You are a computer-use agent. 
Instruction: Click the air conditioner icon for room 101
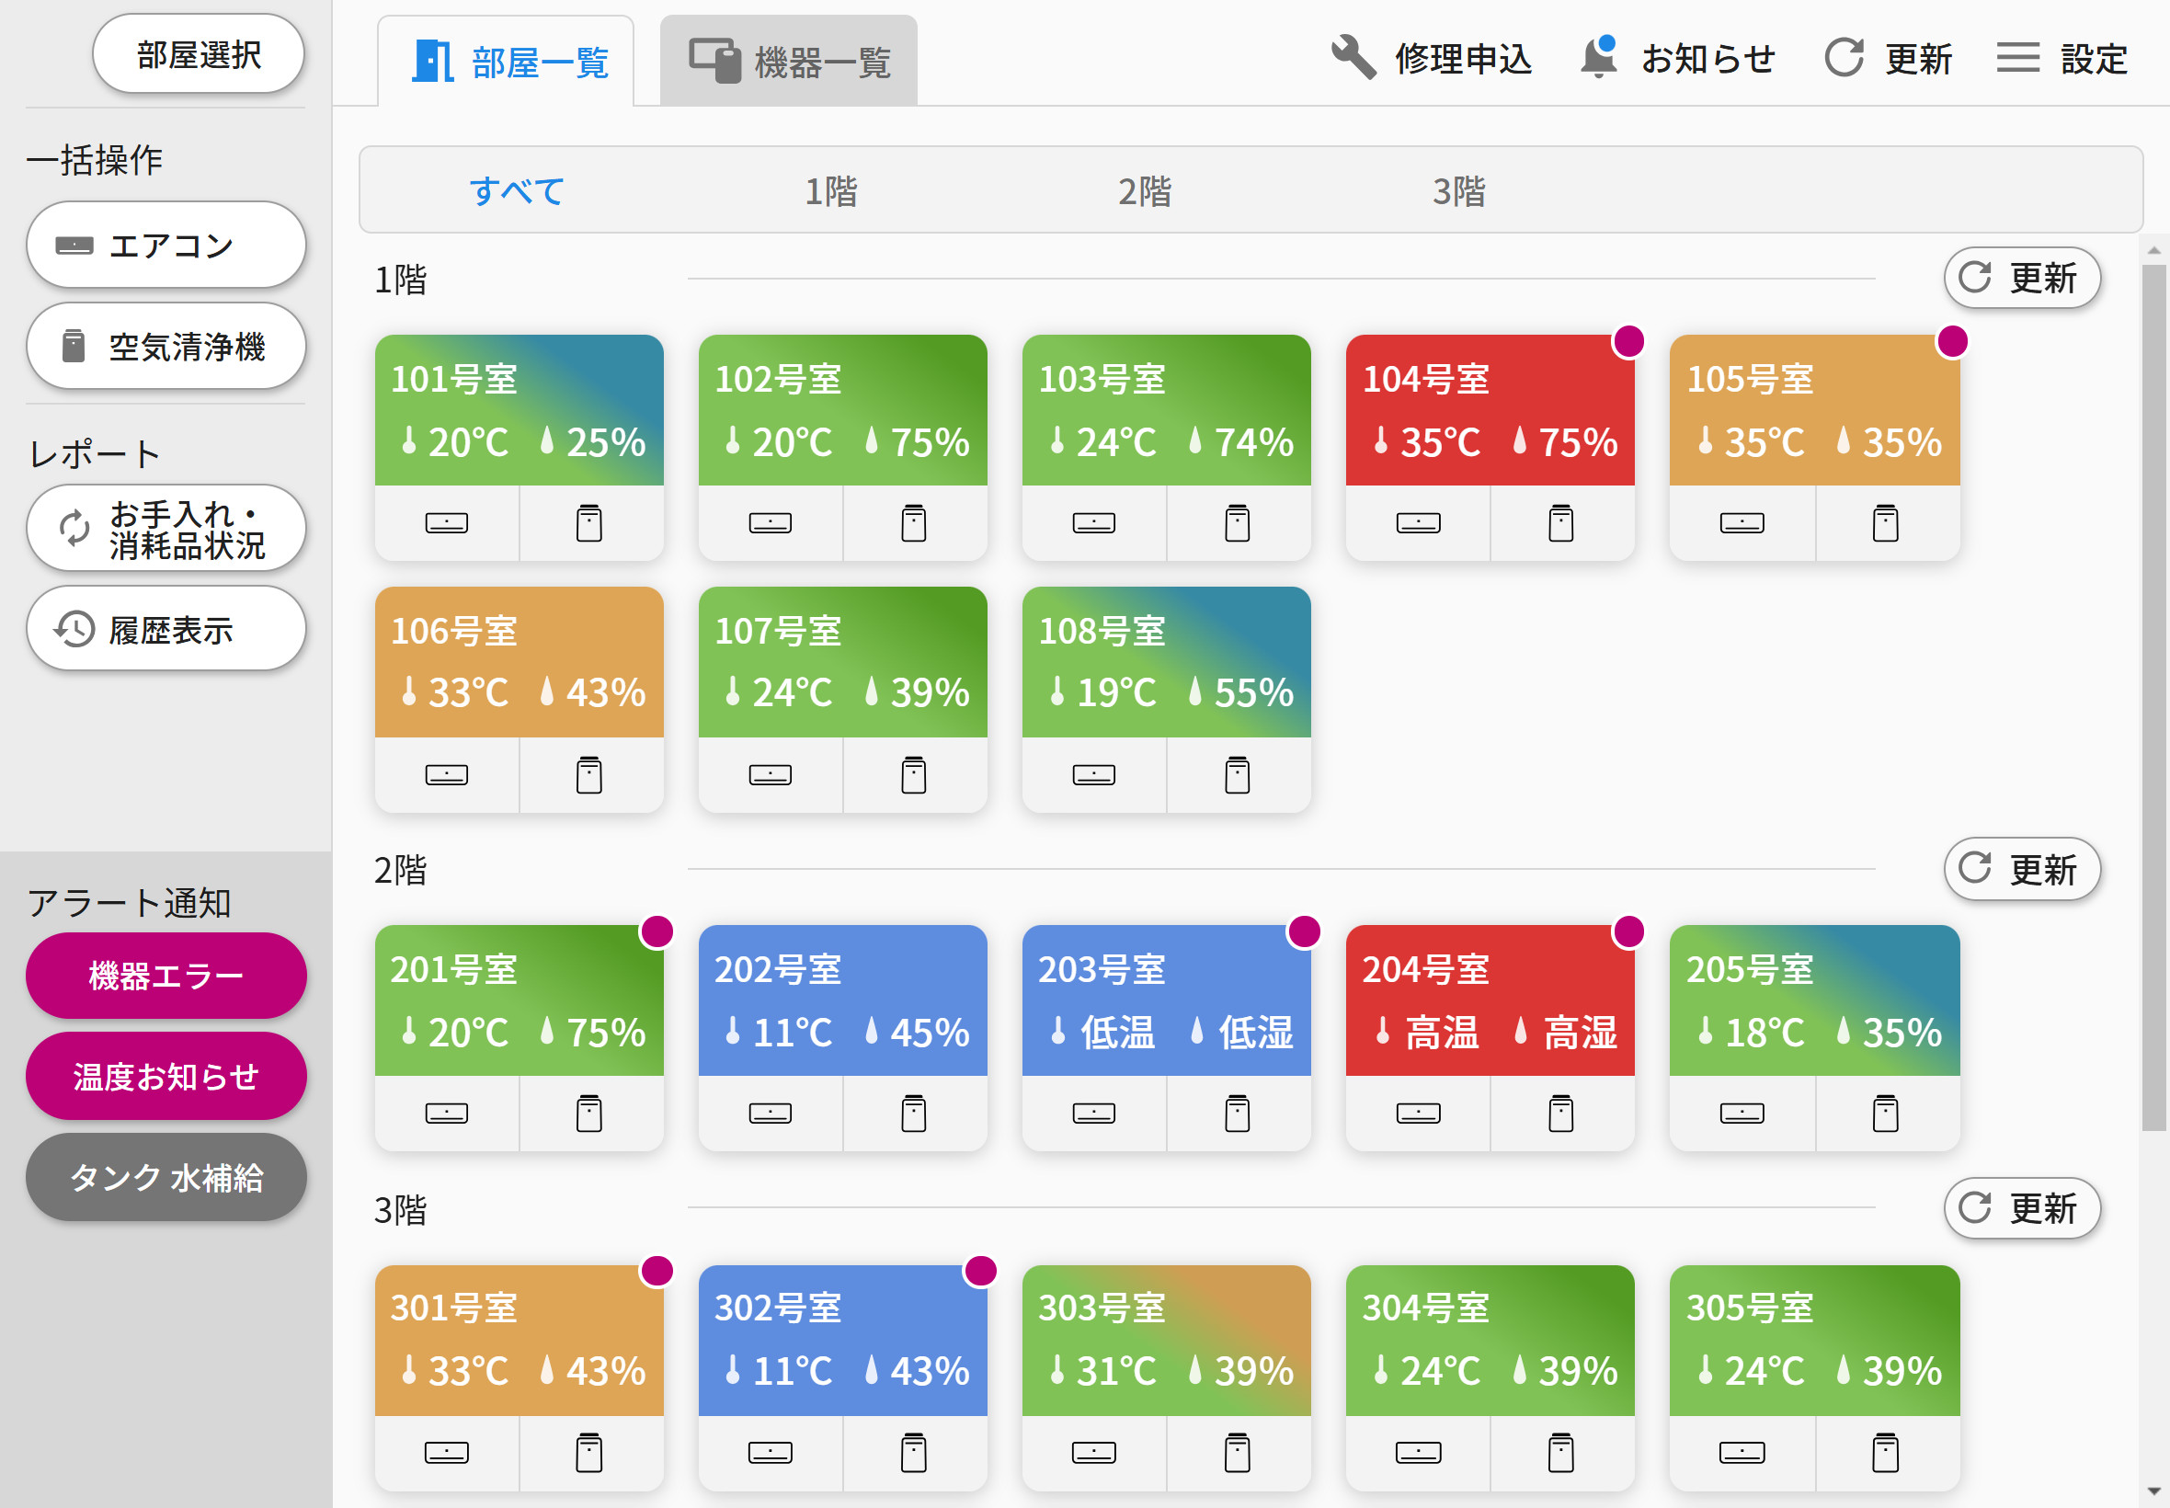coord(446,522)
